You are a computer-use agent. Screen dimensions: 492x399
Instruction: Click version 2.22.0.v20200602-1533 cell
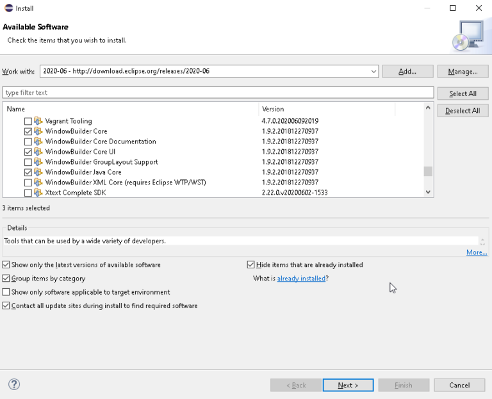(295, 192)
